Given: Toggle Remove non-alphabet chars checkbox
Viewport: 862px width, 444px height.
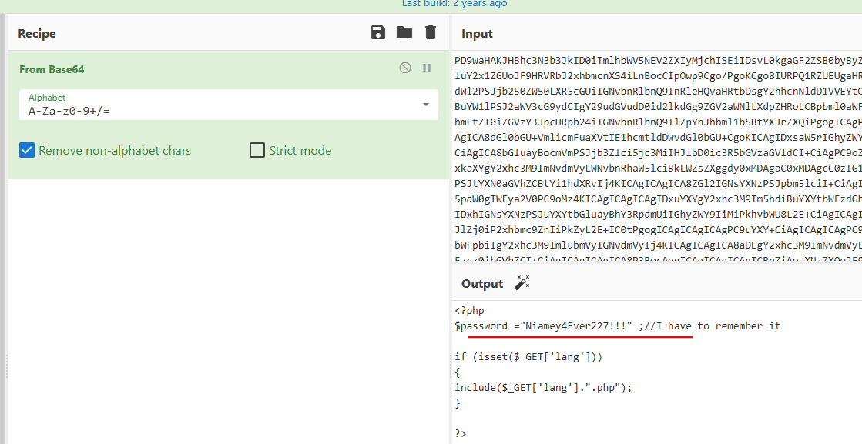Looking at the screenshot, I should [27, 150].
